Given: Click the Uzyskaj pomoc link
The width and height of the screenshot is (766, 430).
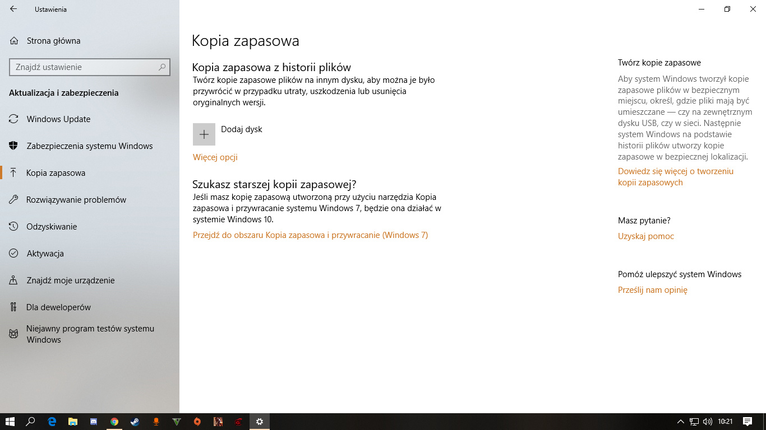Looking at the screenshot, I should (646, 236).
